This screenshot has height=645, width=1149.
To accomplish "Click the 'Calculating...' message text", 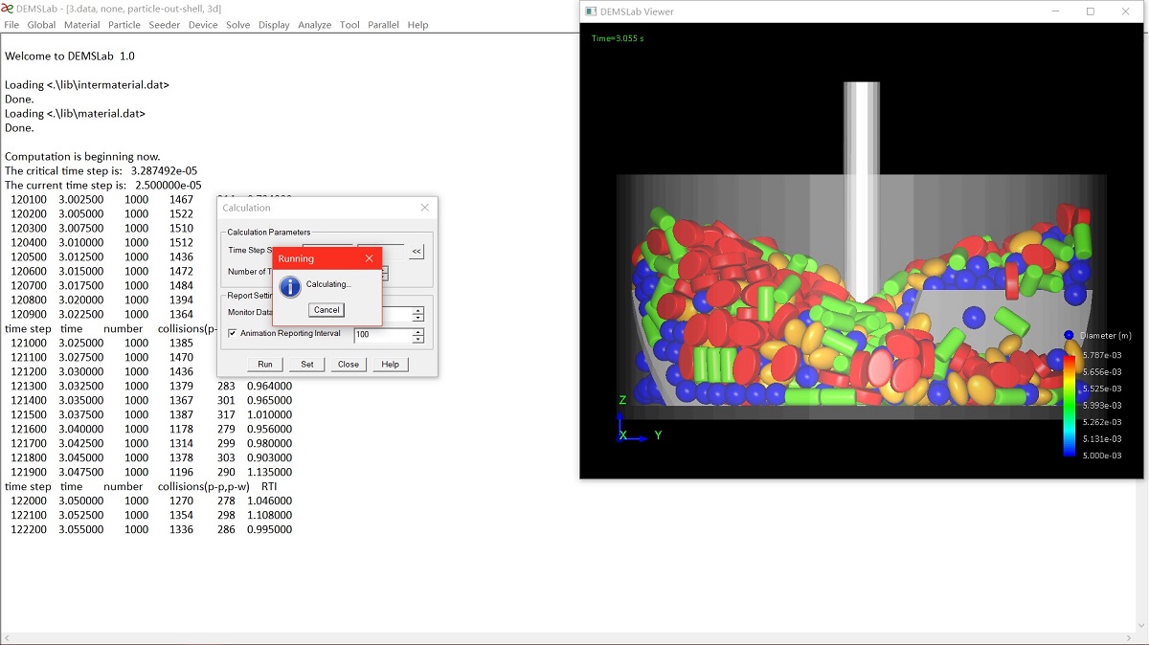I will point(328,284).
